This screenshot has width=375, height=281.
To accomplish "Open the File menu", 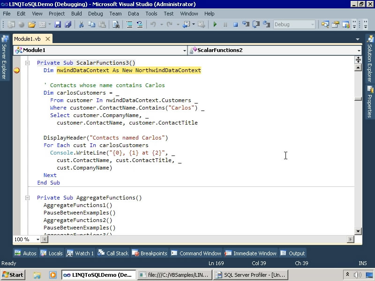I will click(7, 14).
